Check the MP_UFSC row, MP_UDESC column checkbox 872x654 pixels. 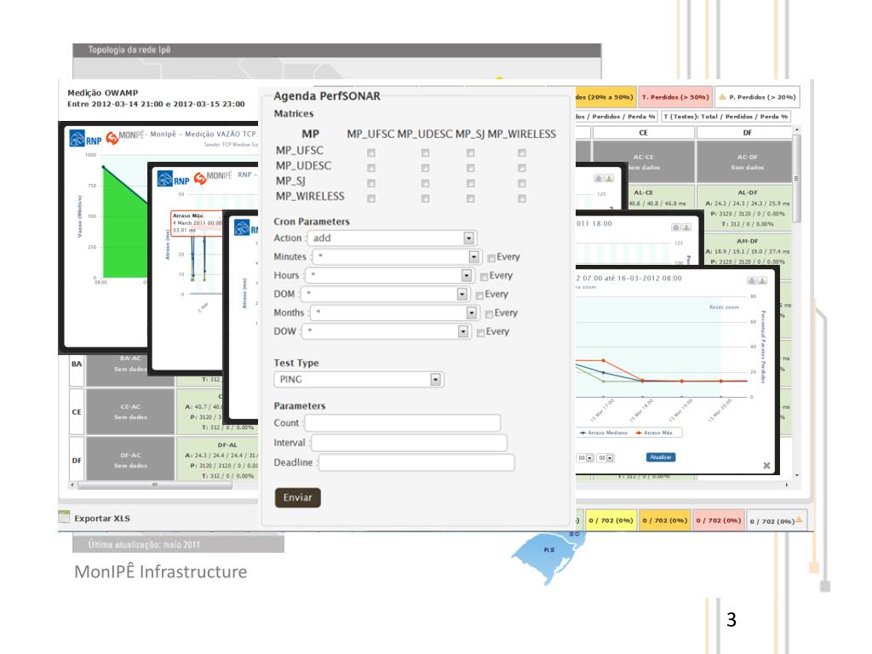click(x=425, y=152)
